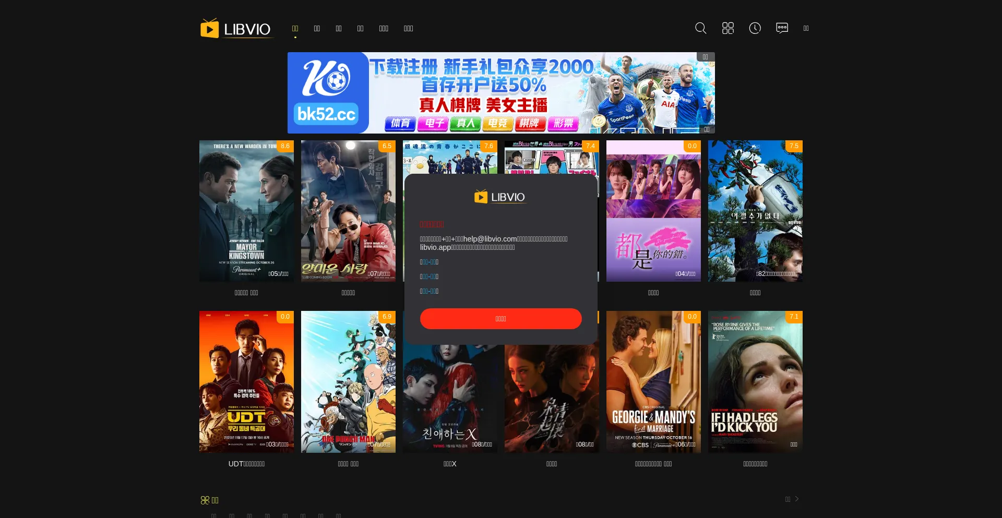Expand section via the right chevron arrow
The height and width of the screenshot is (518, 1002).
pos(797,499)
